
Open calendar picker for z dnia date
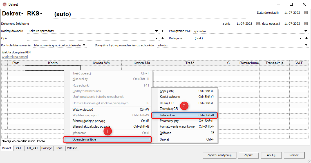(258, 24)
